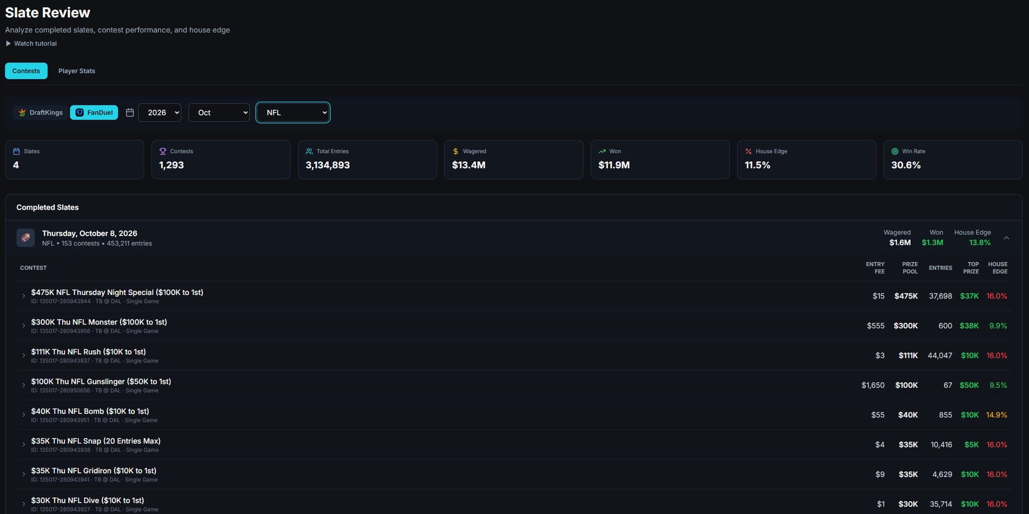This screenshot has height=514, width=1029.
Task: Click the $1.6M slate wagered value
Action: click(900, 243)
